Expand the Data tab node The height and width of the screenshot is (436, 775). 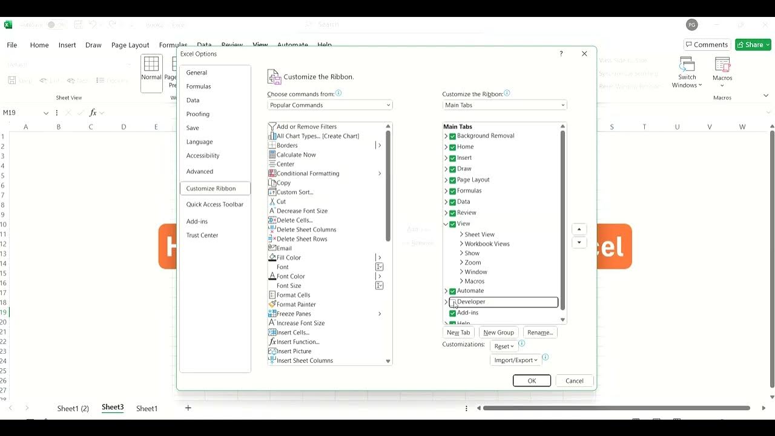(446, 202)
